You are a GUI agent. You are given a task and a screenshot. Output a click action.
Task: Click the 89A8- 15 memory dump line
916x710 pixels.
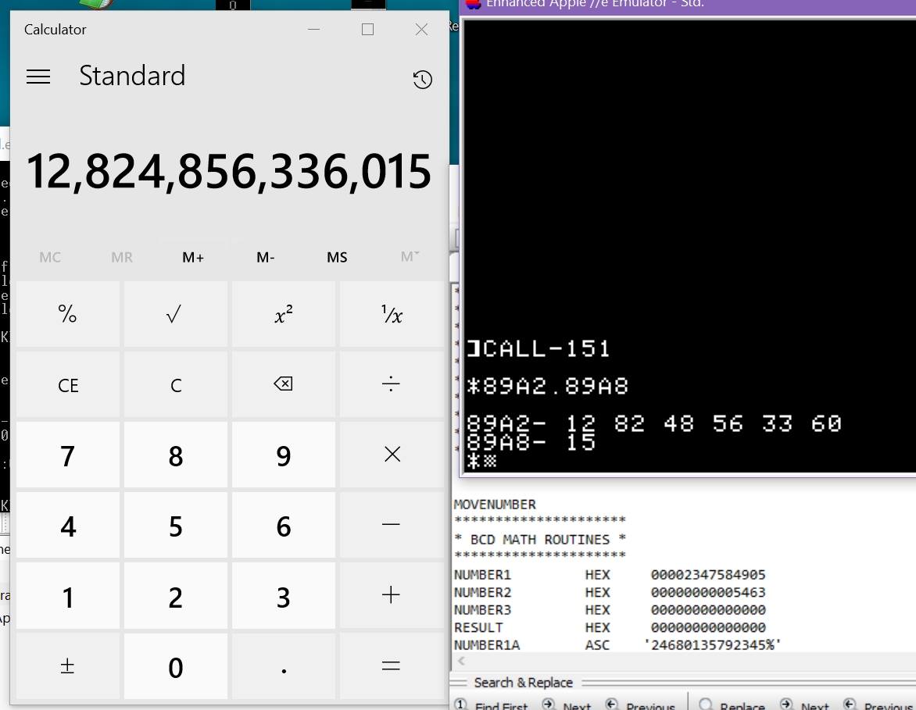[531, 442]
